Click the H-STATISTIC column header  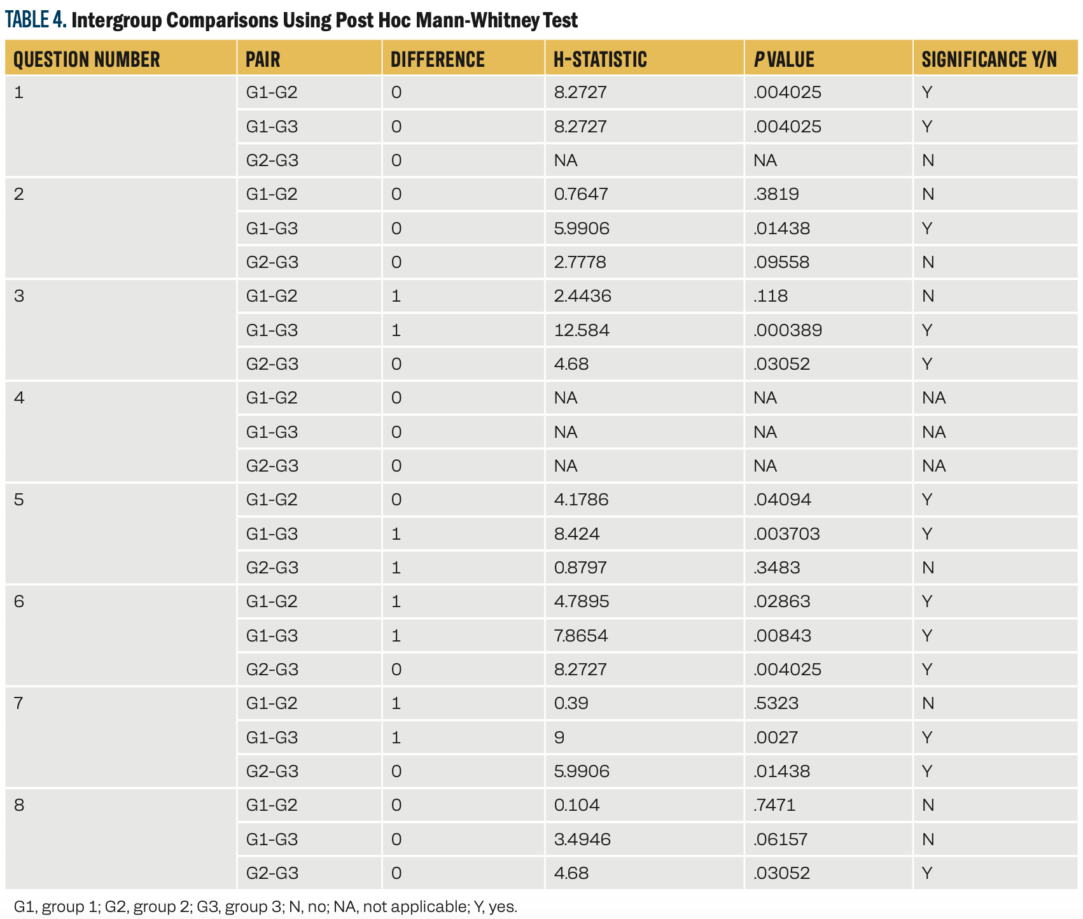[x=600, y=60]
